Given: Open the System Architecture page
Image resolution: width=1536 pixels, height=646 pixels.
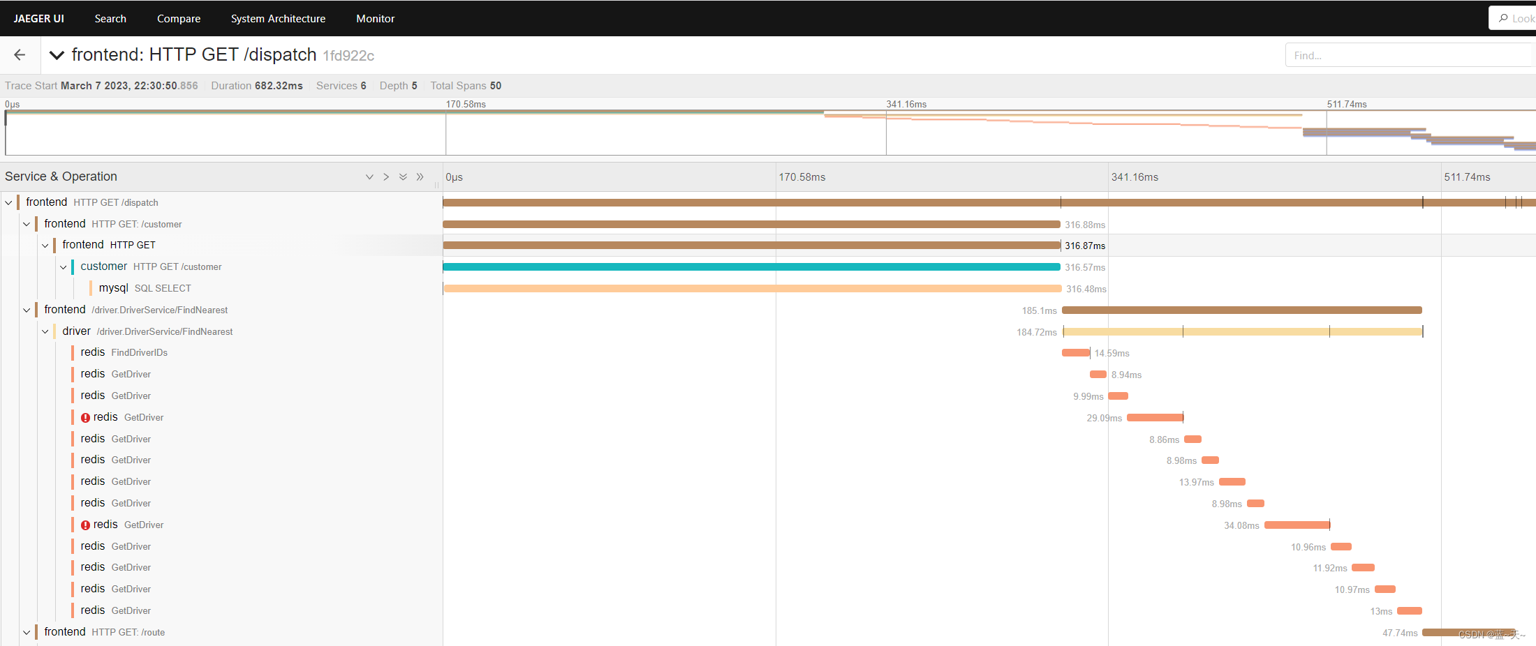Looking at the screenshot, I should tap(278, 18).
